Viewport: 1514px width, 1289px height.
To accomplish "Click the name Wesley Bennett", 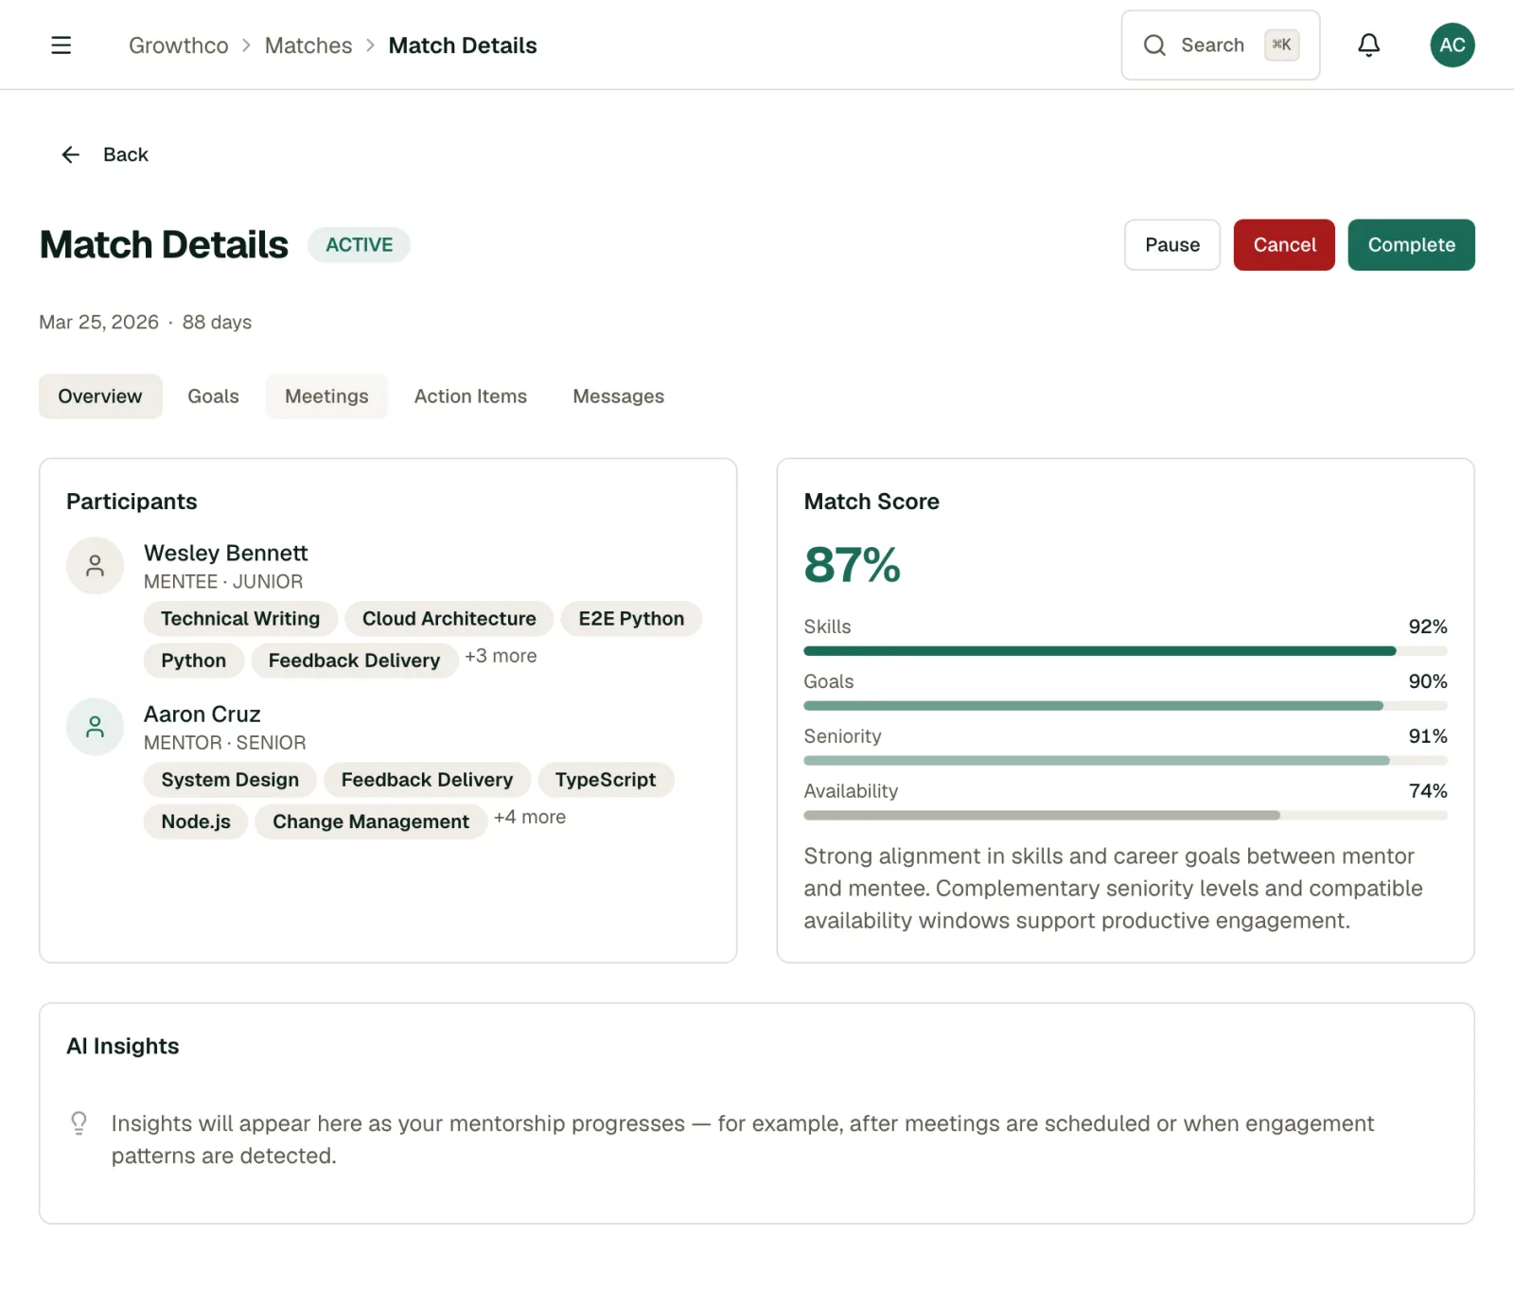I will (225, 553).
